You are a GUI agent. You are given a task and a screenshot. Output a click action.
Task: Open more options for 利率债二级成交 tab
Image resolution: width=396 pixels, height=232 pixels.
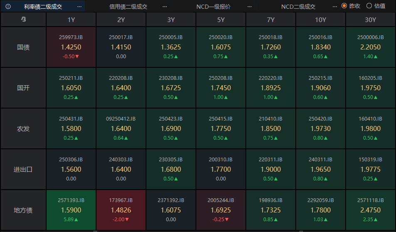click(x=79, y=7)
